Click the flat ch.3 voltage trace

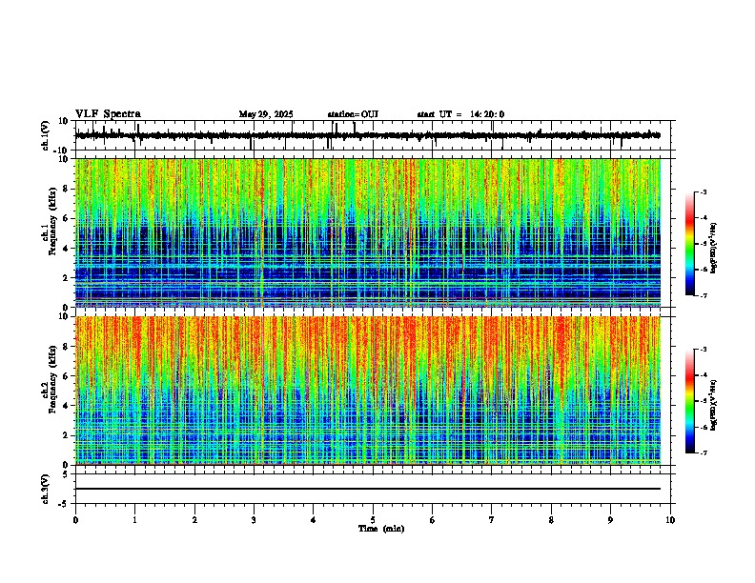pyautogui.click(x=368, y=489)
